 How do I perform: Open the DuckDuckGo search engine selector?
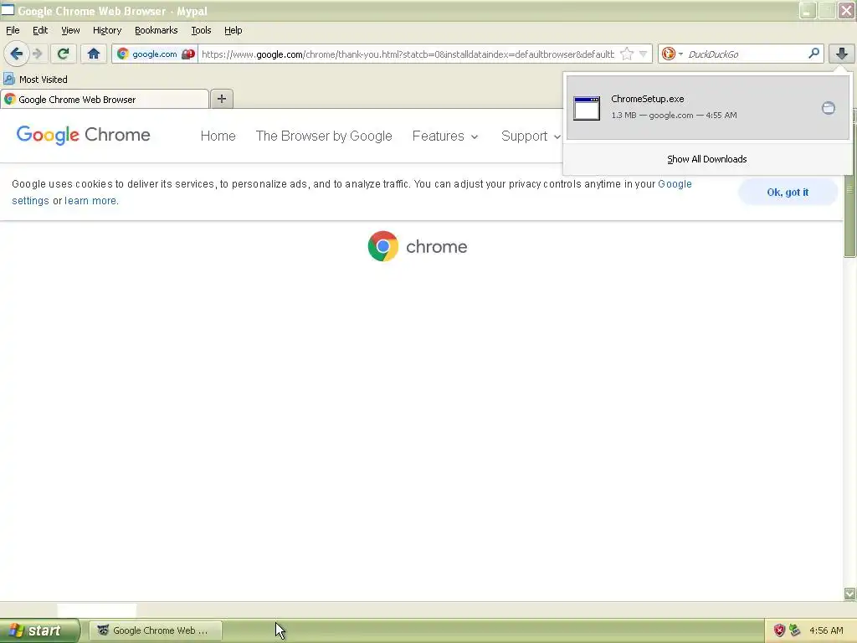pos(672,54)
